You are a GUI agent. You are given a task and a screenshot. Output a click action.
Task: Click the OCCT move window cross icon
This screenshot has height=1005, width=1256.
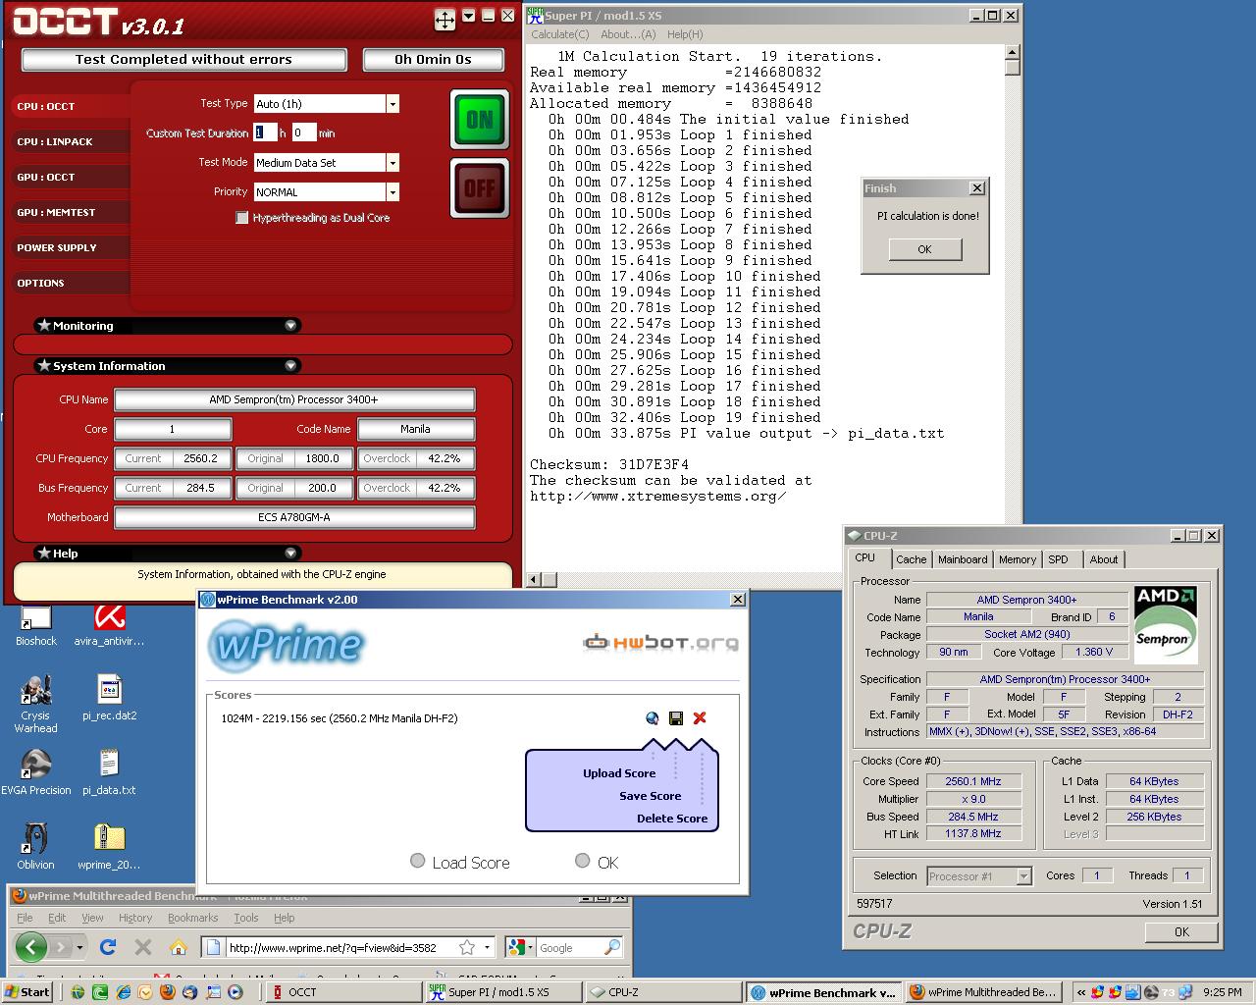pyautogui.click(x=445, y=20)
